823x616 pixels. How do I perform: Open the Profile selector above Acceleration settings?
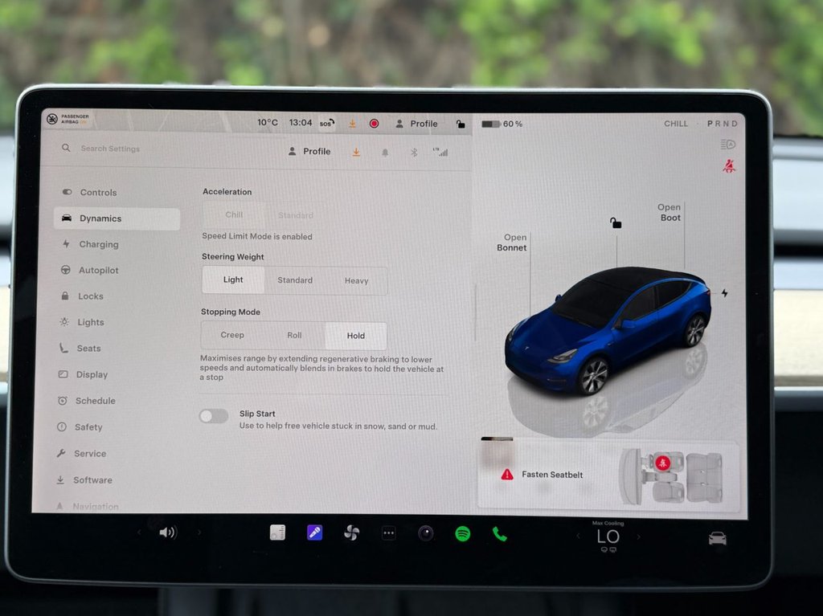pos(310,151)
